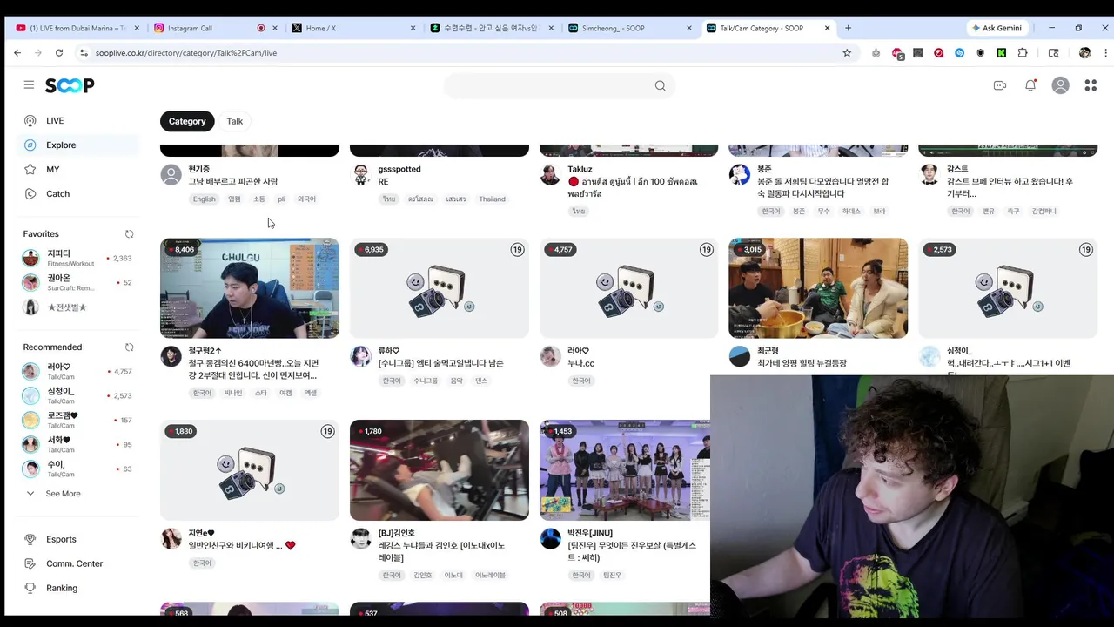Click the browser back arrow

point(17,53)
